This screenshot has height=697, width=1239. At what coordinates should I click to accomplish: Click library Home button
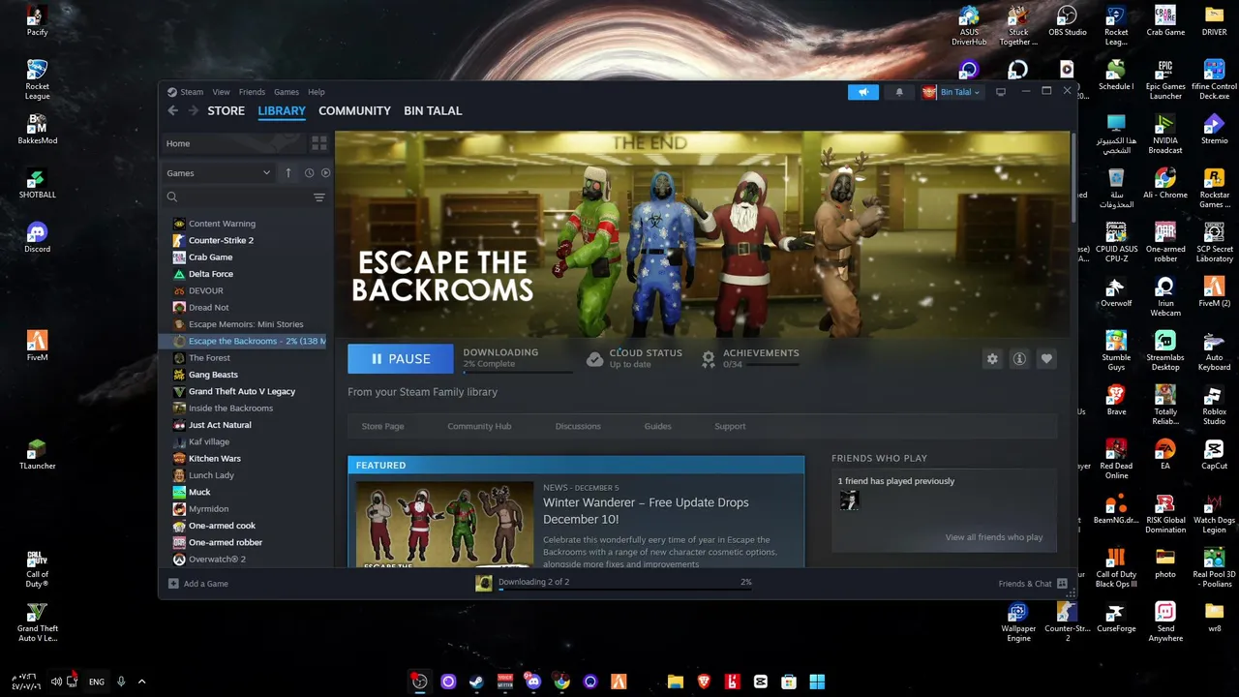click(232, 143)
